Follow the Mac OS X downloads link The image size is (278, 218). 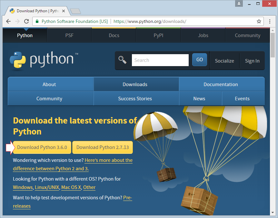(71, 187)
